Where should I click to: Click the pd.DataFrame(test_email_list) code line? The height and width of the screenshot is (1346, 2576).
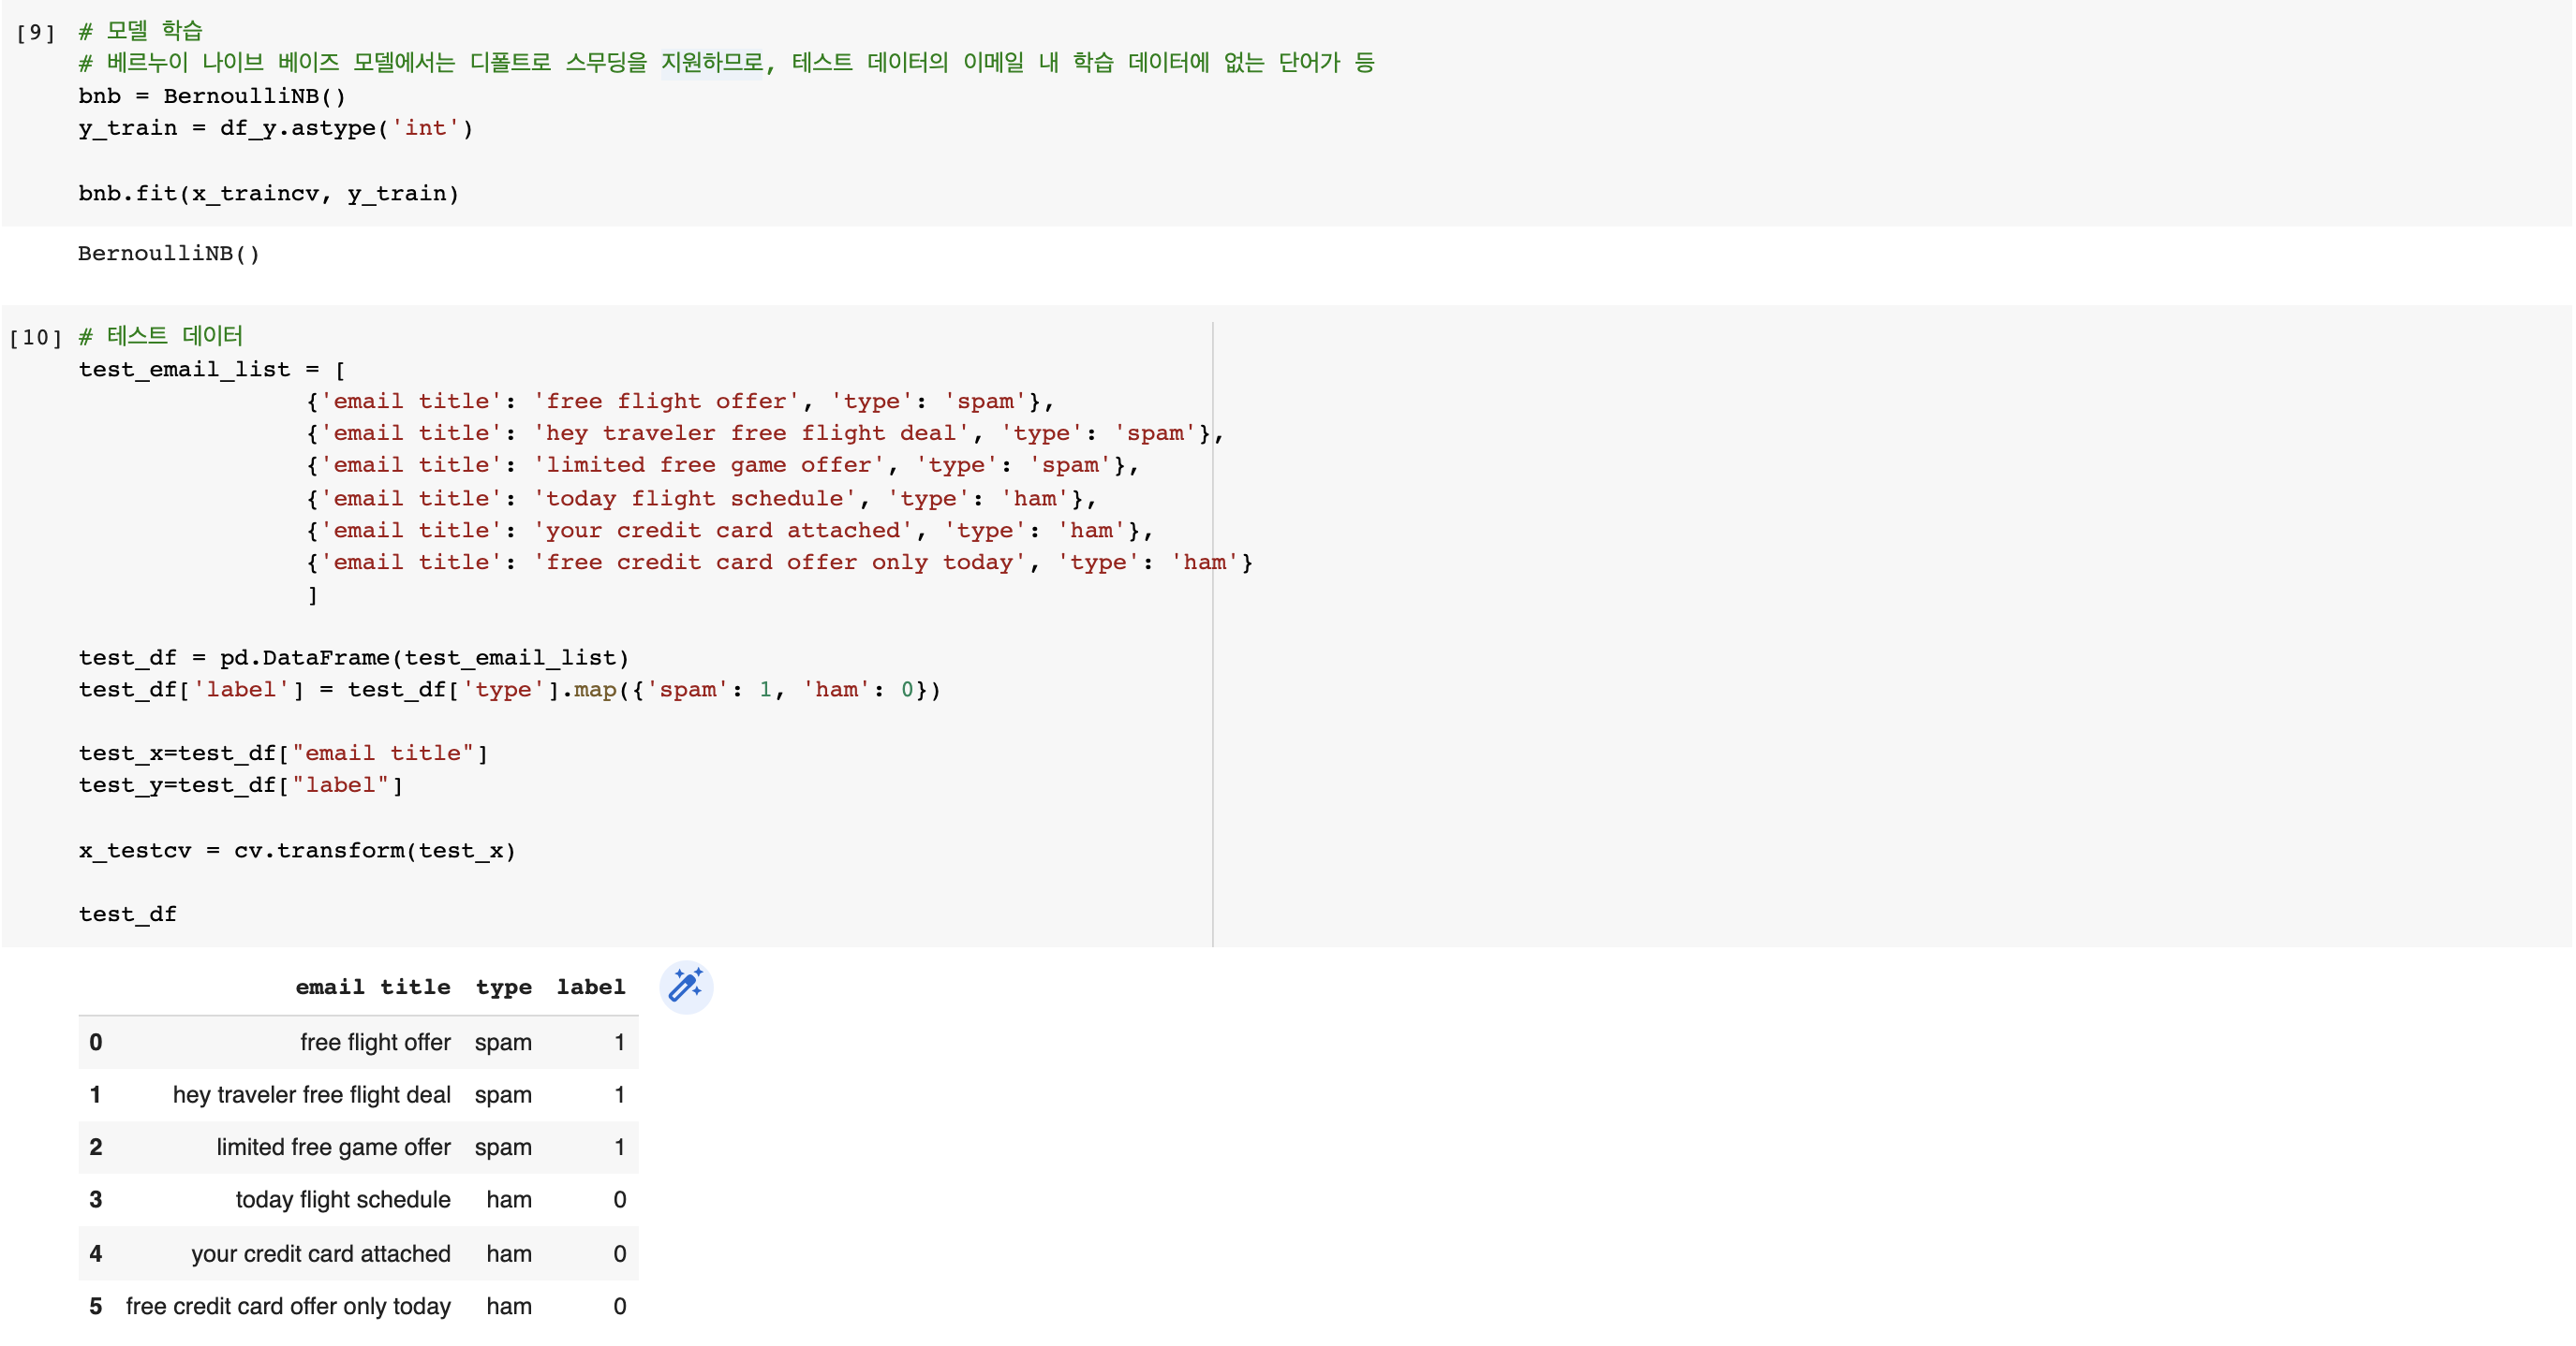[353, 656]
